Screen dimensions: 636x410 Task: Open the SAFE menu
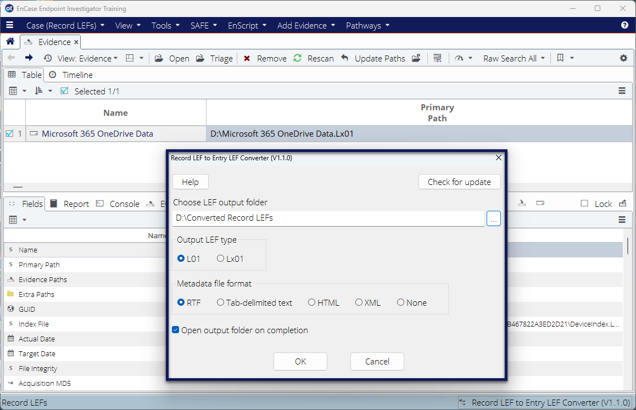point(204,25)
